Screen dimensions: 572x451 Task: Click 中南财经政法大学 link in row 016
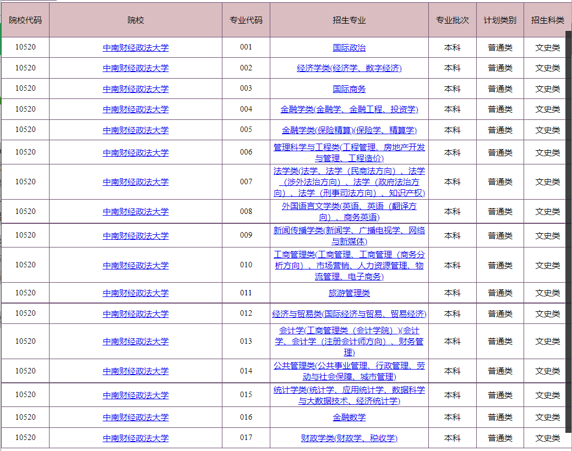coord(135,417)
